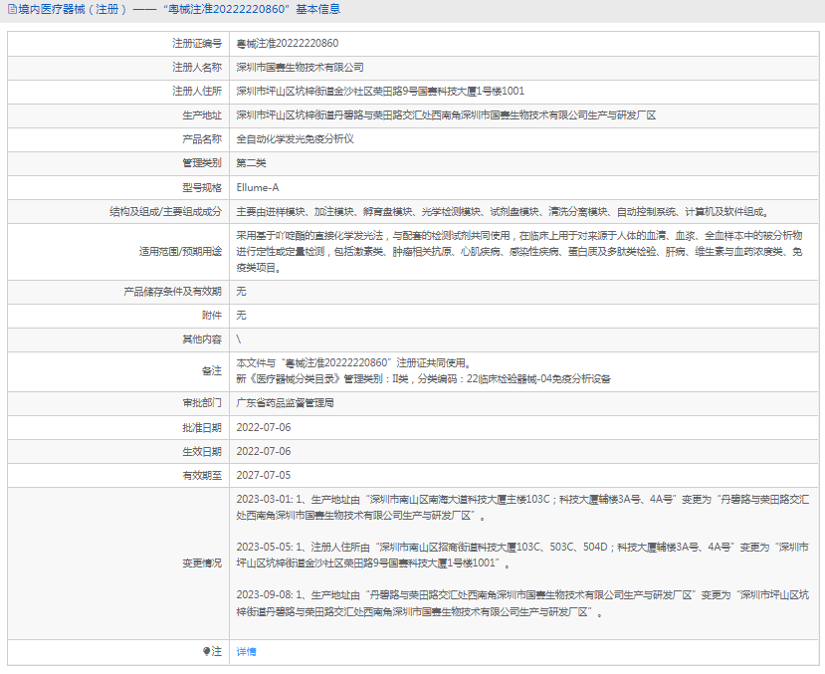825x674 pixels.
Task: Click the 适用范围/预期用途 label
Action: pyautogui.click(x=180, y=252)
